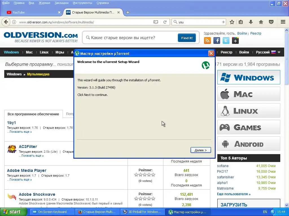
Task: Open the Вид menu
Action: tap(31, 3)
